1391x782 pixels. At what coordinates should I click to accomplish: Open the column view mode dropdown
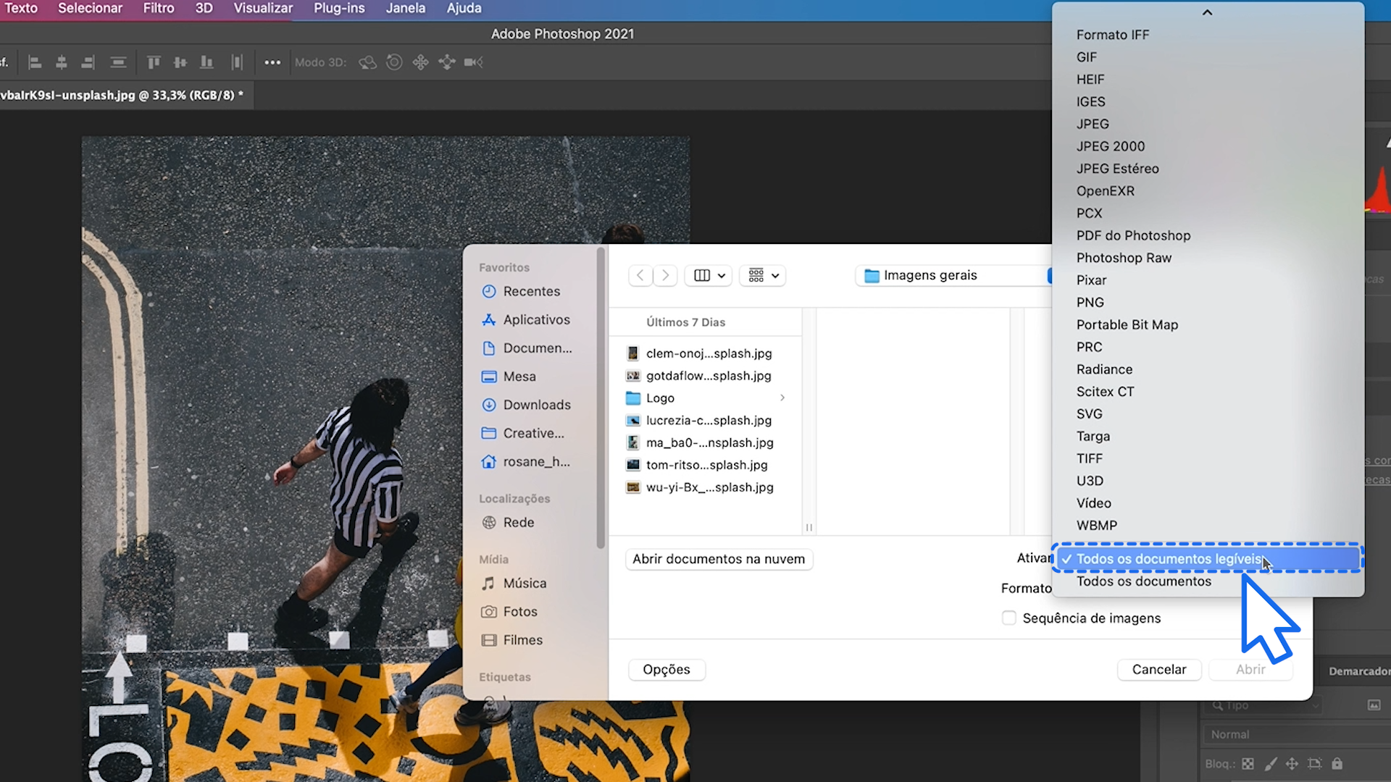pyautogui.click(x=709, y=275)
